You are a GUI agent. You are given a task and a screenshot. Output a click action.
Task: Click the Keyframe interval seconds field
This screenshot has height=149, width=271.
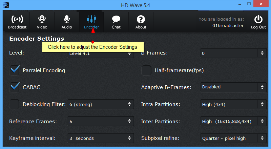101,138
